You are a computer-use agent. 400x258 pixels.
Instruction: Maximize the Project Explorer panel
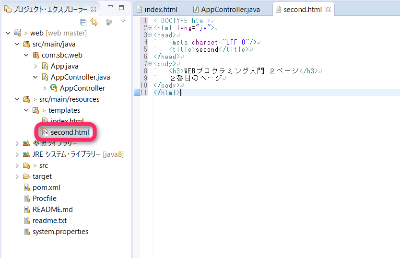coord(121,8)
